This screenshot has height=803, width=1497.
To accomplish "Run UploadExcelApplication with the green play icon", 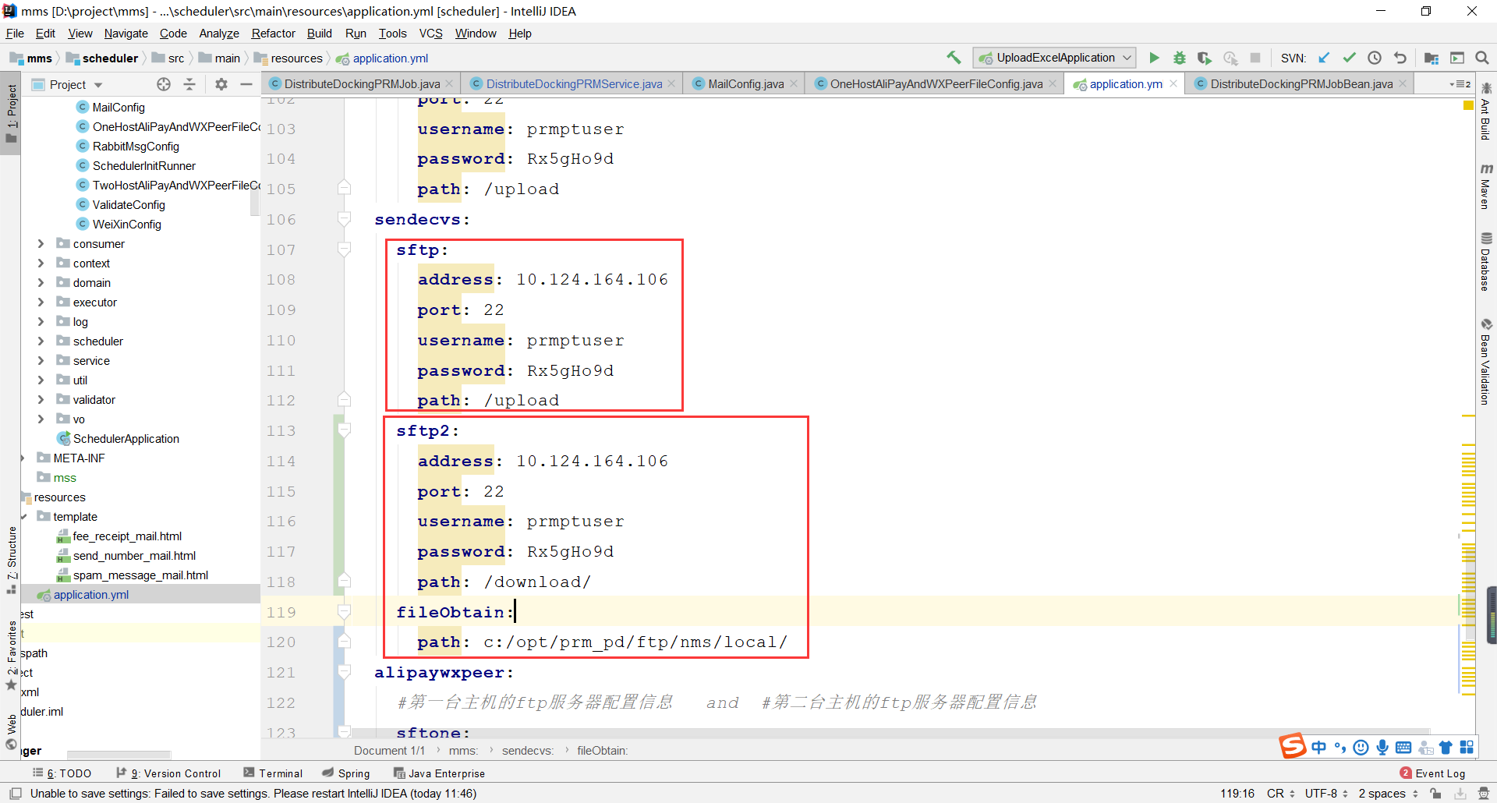I will (x=1154, y=58).
